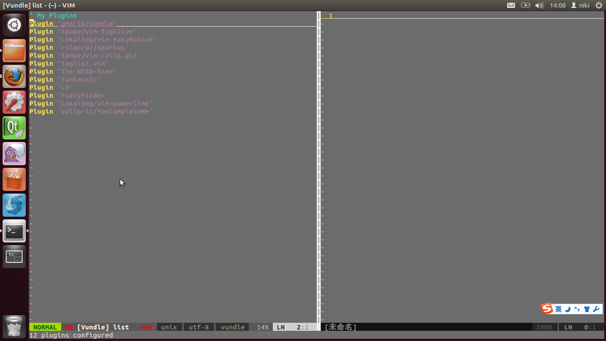Click the 'Syntastic' plugin line
Image resolution: width=606 pixels, height=341 pixels.
65,79
